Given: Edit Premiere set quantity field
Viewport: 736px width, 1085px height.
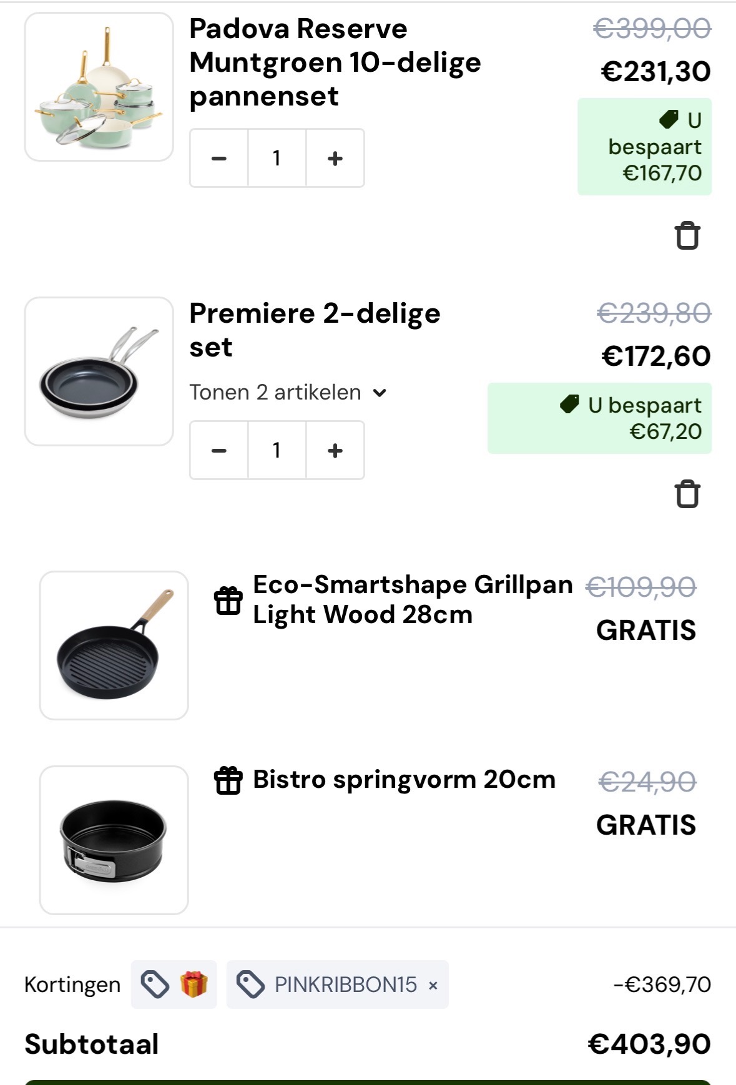Looking at the screenshot, I should (277, 451).
